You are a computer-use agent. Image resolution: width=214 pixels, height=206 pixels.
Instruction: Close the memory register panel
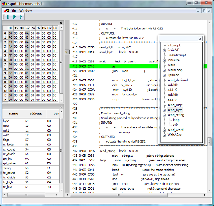61,23
